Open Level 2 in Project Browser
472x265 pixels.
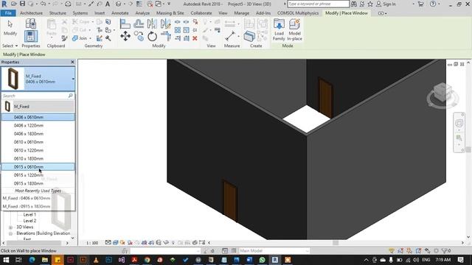point(29,221)
